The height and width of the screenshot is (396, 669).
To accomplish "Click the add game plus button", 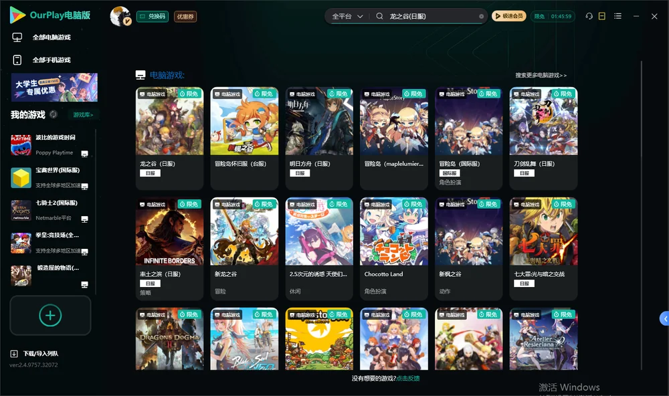I will pos(50,316).
